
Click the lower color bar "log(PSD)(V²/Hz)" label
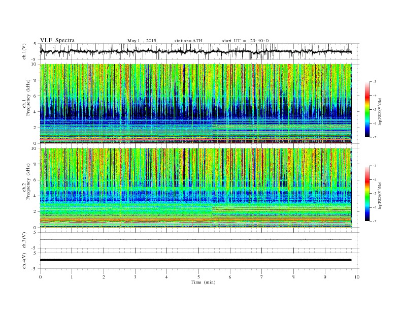[x=380, y=195]
